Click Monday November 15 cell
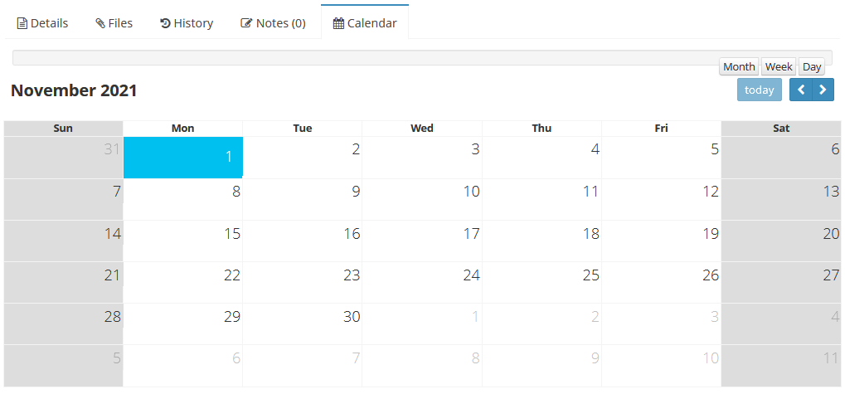The height and width of the screenshot is (394, 845). click(x=183, y=241)
